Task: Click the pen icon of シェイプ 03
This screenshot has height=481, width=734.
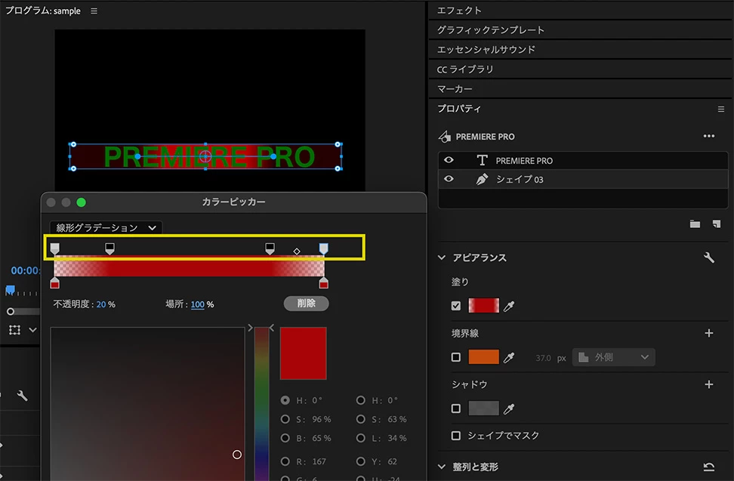Action: [x=482, y=179]
